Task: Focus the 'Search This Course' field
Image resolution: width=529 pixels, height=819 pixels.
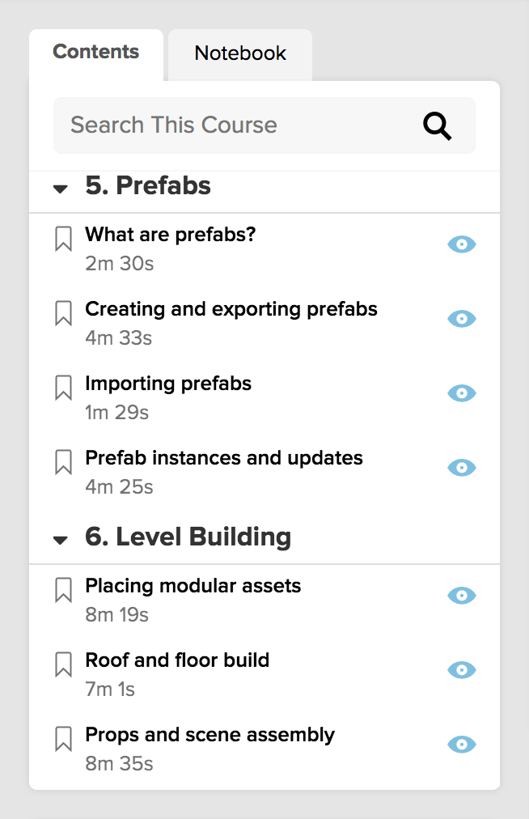Action: [x=264, y=125]
